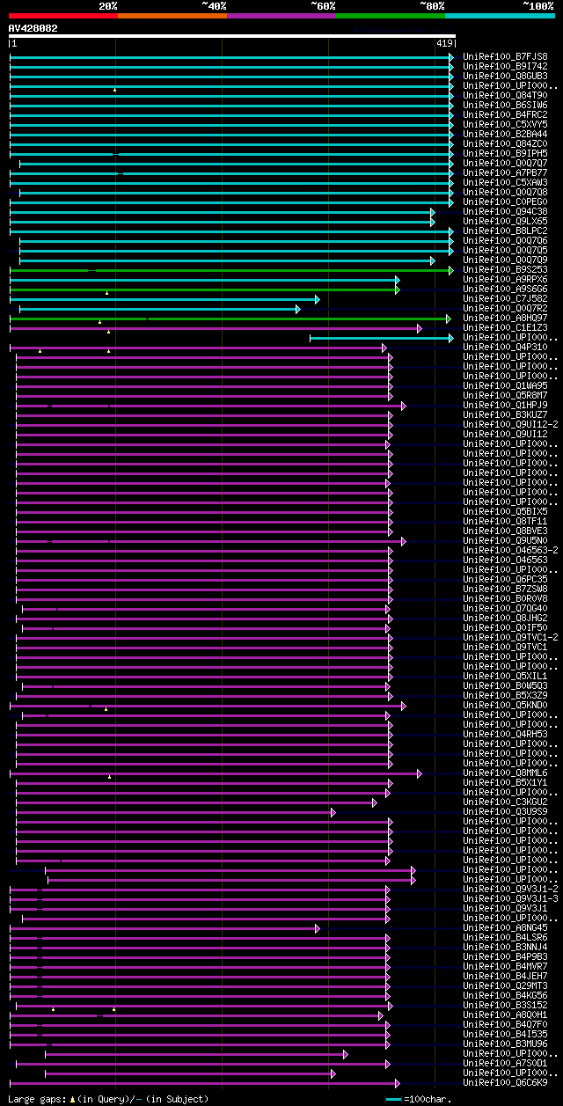
Task: Click the query end position 419
Action: pyautogui.click(x=444, y=43)
